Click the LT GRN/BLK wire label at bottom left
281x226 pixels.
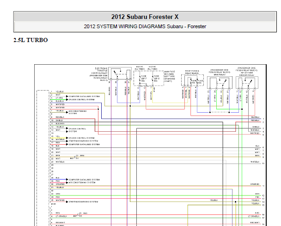coord(61,216)
